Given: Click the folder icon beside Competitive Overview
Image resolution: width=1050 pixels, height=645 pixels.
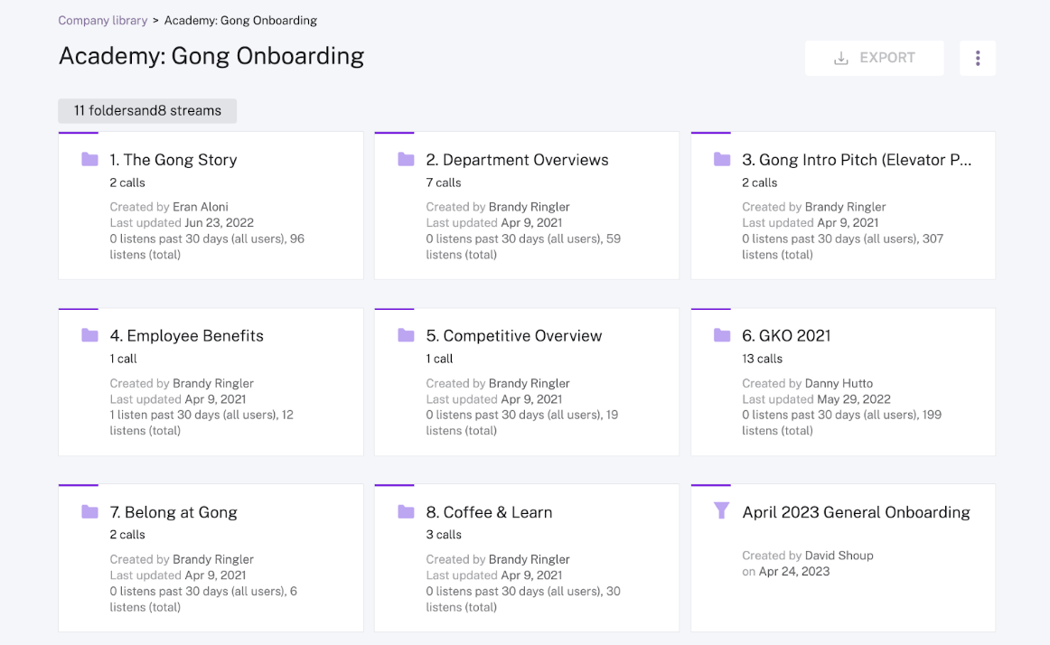Looking at the screenshot, I should 406,335.
